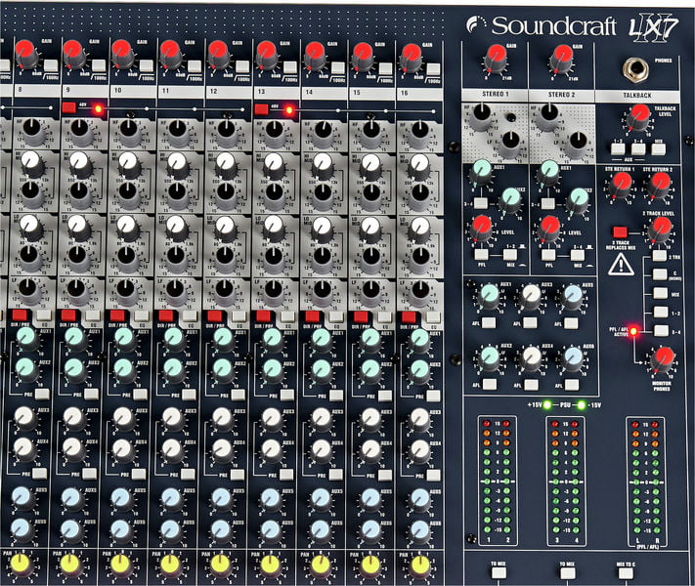
Task: Select the 3-4 monitor source button
Action: click(x=662, y=331)
